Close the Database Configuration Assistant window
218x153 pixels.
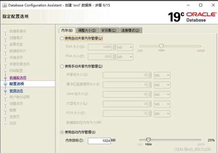click(213, 5)
